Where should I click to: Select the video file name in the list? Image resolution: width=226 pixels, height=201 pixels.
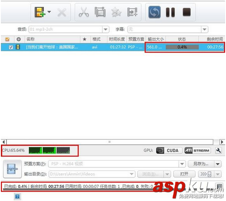point(52,47)
